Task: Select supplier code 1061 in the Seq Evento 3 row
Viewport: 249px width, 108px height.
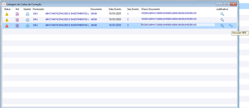Action: pos(35,25)
